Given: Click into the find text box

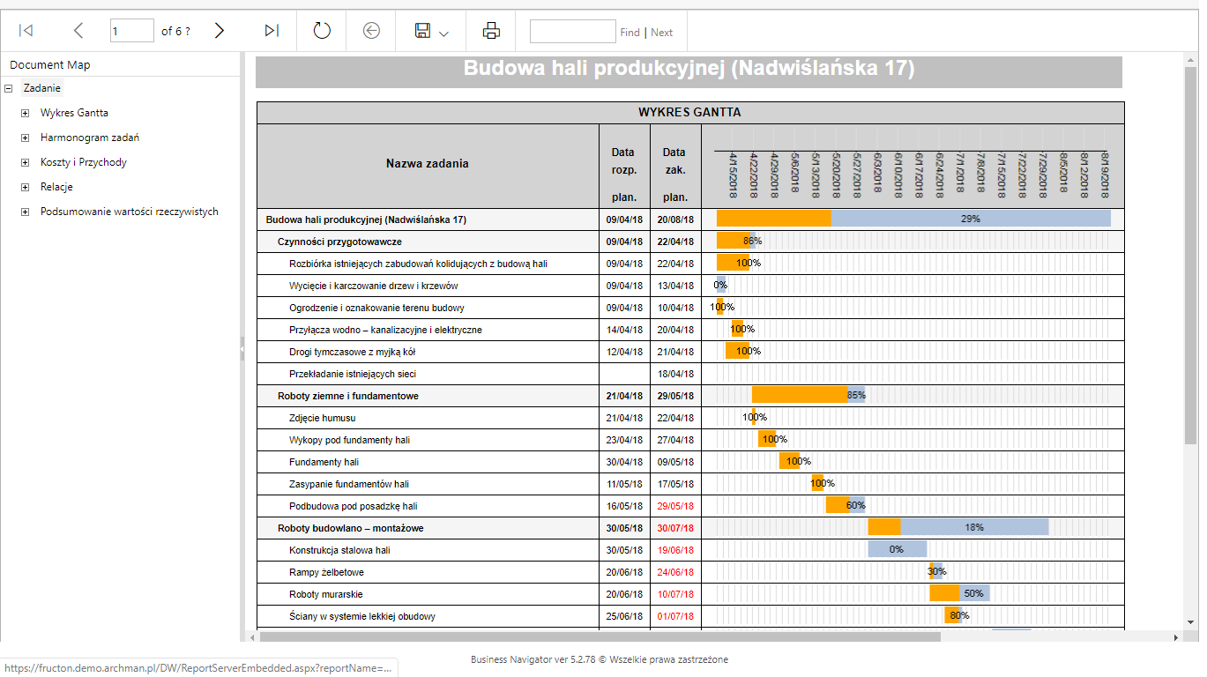Looking at the screenshot, I should pyautogui.click(x=573, y=31).
